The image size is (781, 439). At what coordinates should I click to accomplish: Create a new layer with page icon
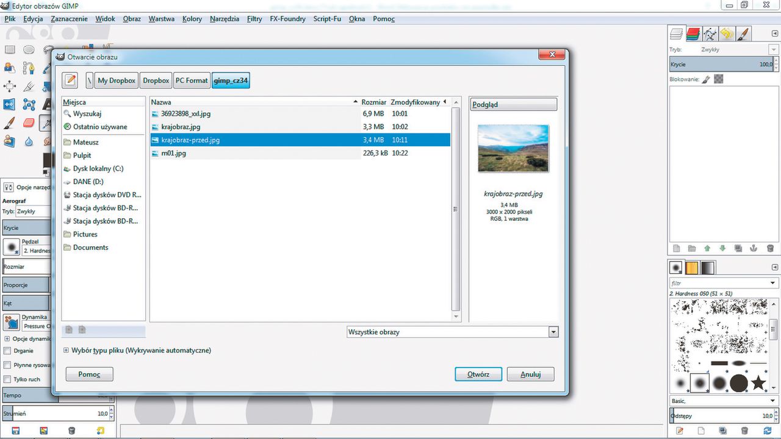676,248
